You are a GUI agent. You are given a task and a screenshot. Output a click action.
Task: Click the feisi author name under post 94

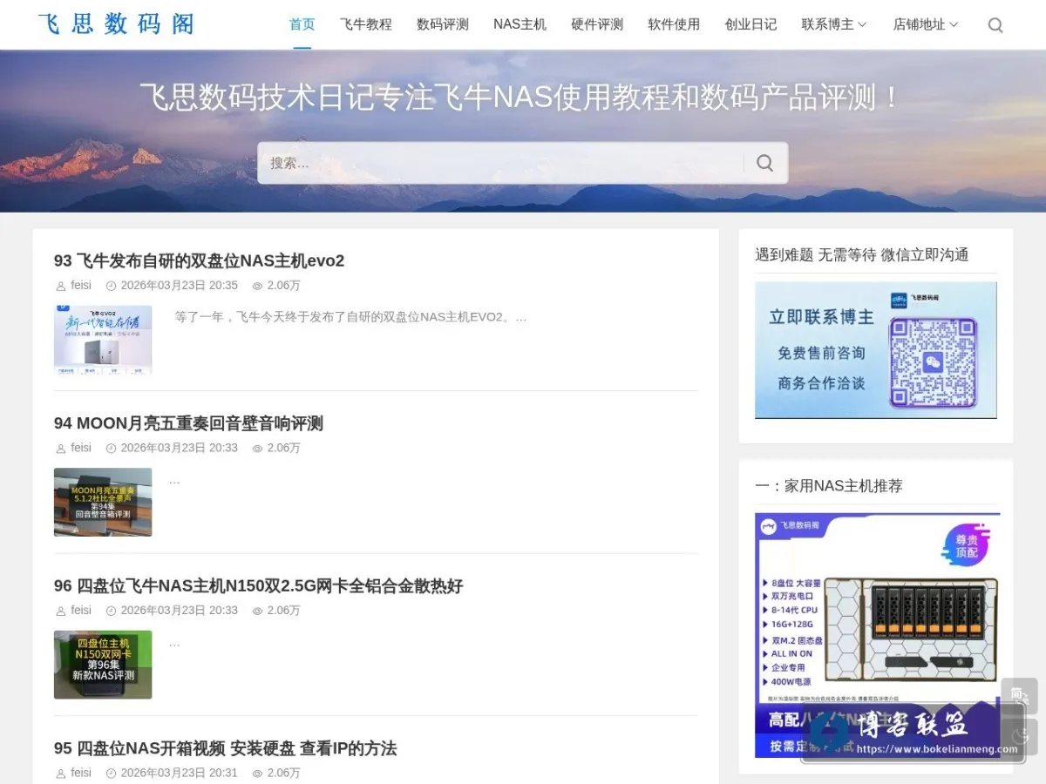(81, 448)
